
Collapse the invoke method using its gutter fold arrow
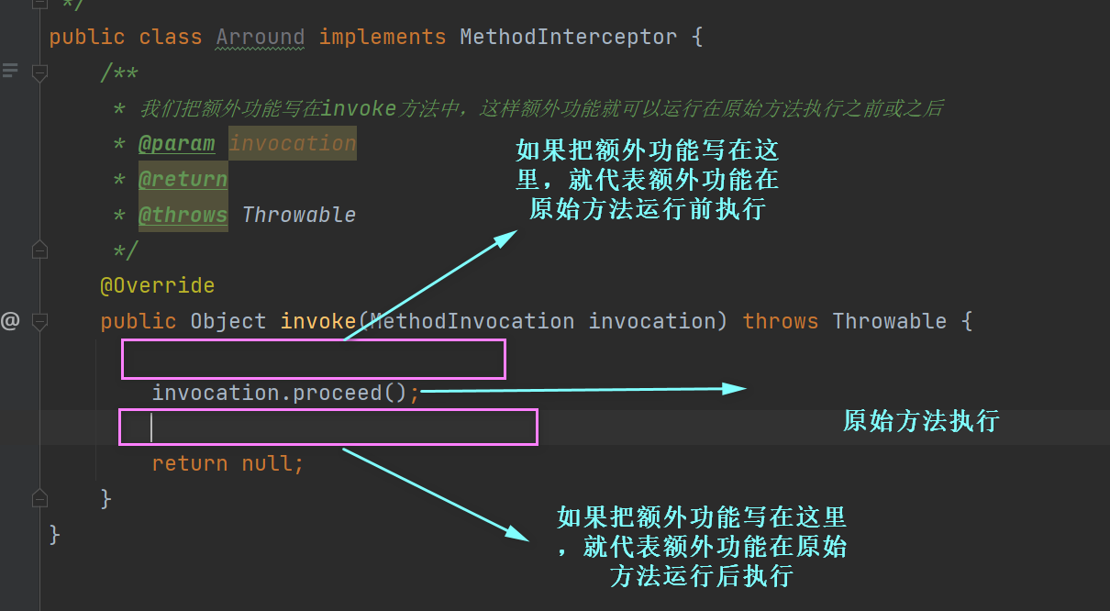[x=39, y=322]
